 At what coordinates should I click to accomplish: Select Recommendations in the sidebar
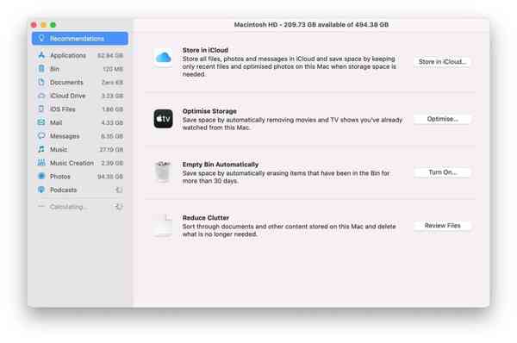tap(80, 38)
